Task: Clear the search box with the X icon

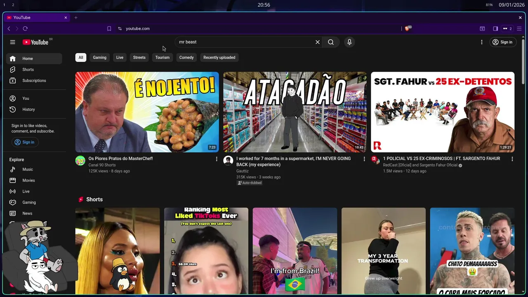Action: click(318, 42)
